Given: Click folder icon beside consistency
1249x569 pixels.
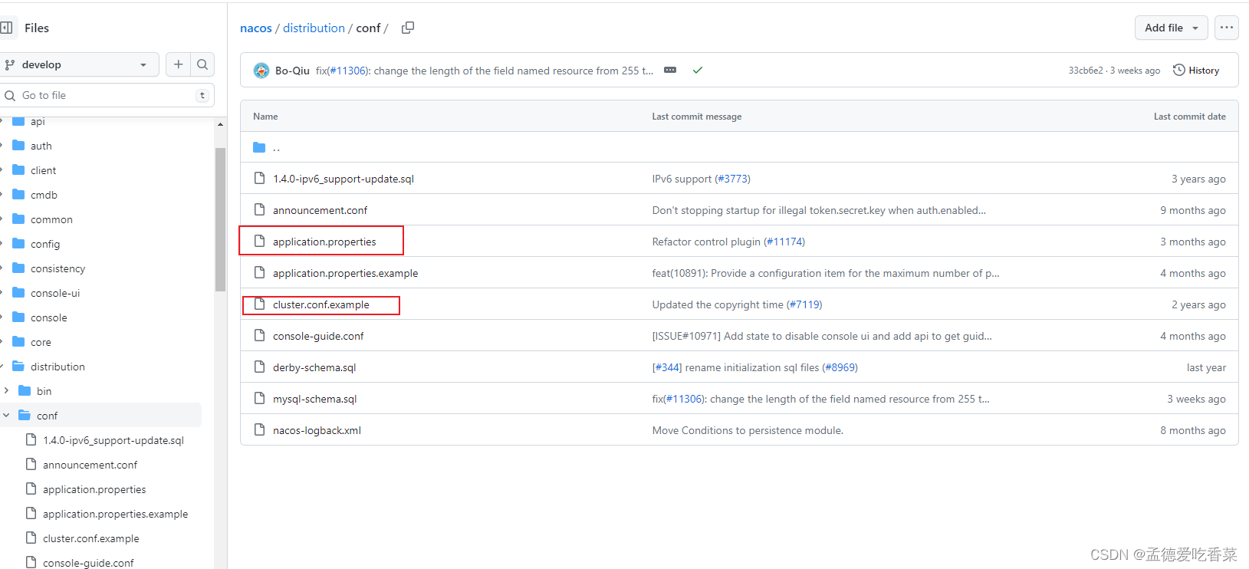Looking at the screenshot, I should (19, 268).
